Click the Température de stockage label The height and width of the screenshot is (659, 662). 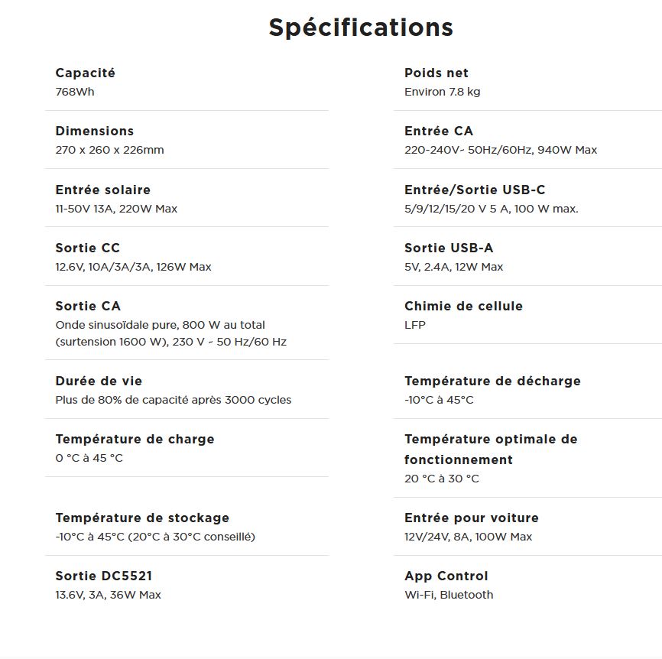coord(142,518)
